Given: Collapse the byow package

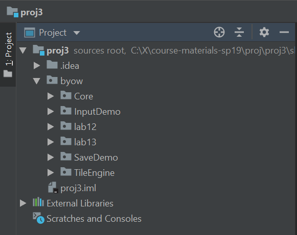Looking at the screenshot, I should tap(37, 81).
